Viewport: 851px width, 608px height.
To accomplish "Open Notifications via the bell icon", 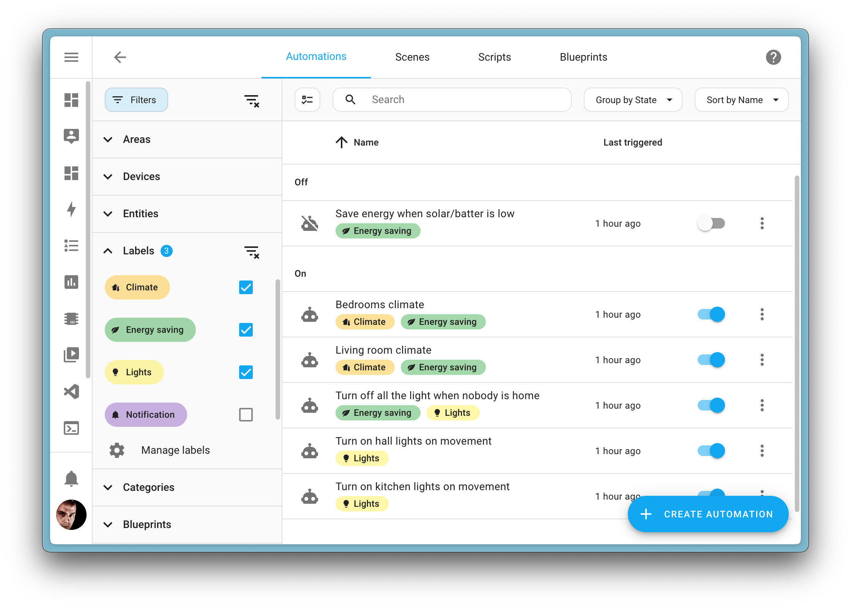I will click(71, 478).
